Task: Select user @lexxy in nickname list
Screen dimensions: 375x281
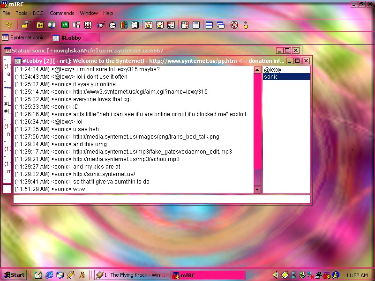Action: pos(273,70)
